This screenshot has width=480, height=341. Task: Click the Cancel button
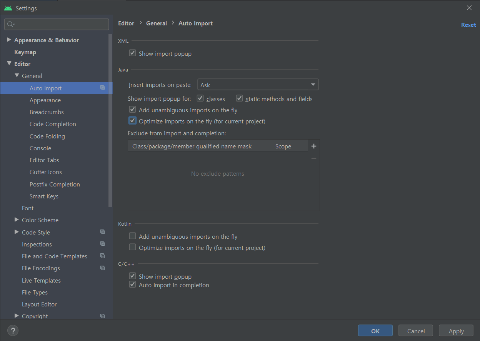pos(416,331)
